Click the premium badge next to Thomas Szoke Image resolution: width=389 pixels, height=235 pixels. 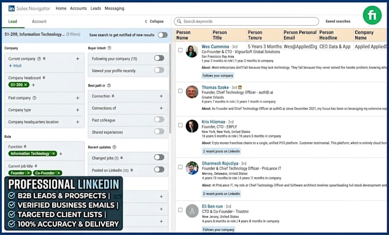point(240,88)
